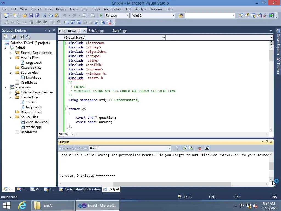
Task: Open the Win32 platform dropdown
Action: point(173,16)
